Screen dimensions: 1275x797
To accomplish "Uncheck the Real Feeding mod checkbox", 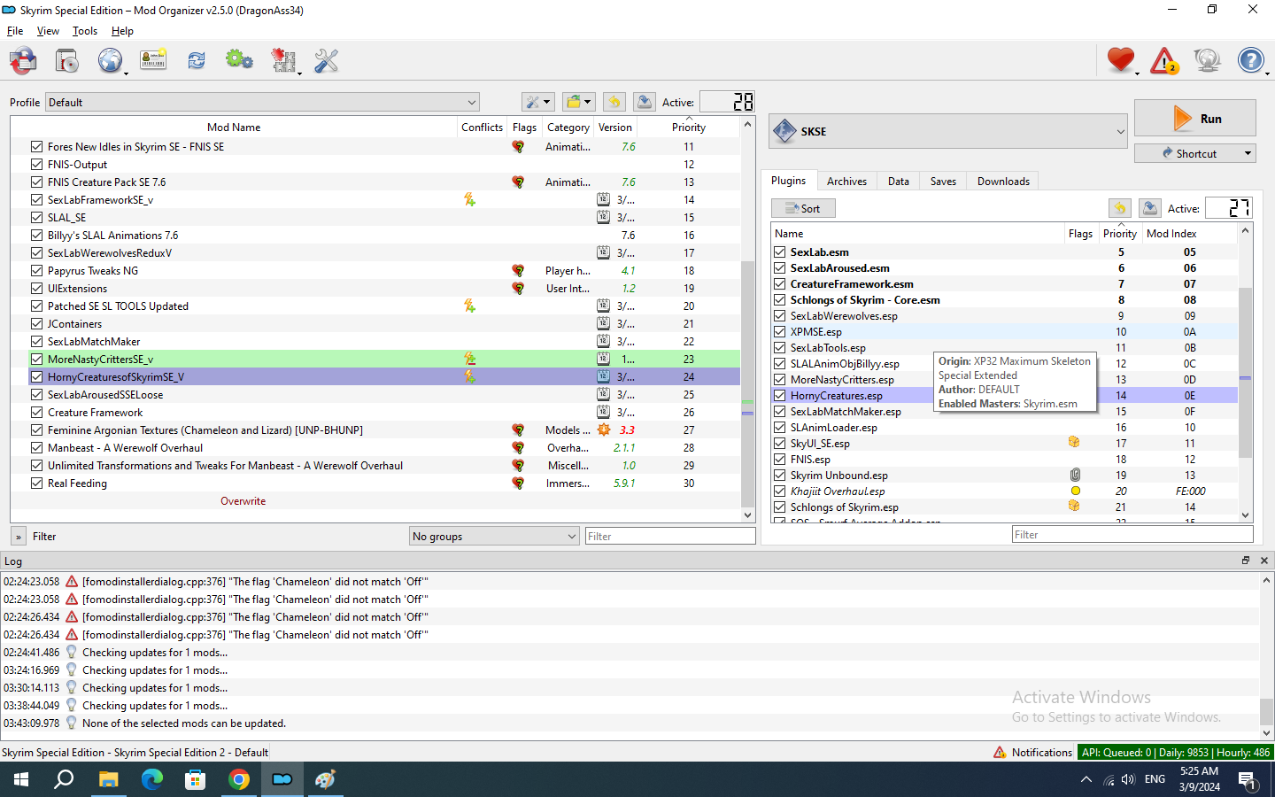I will tap(36, 484).
